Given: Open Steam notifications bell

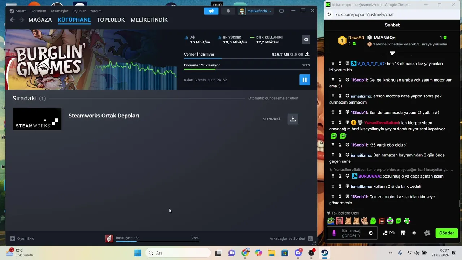Looking at the screenshot, I should [228, 11].
